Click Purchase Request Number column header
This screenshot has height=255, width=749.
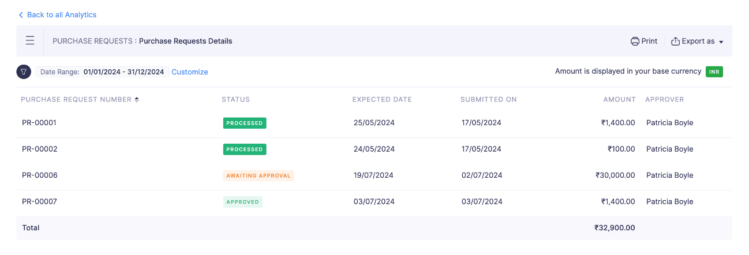(x=76, y=100)
